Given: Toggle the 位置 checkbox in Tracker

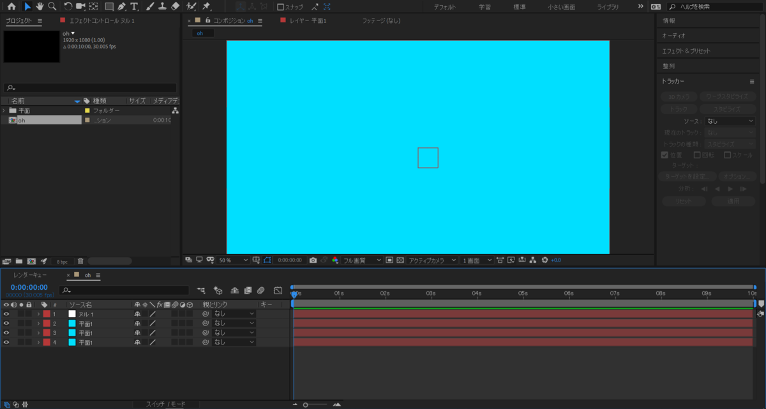Looking at the screenshot, I should pos(665,155).
